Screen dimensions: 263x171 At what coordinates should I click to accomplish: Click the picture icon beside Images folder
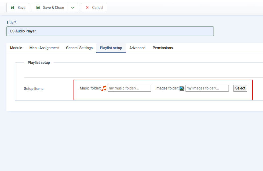point(182,88)
